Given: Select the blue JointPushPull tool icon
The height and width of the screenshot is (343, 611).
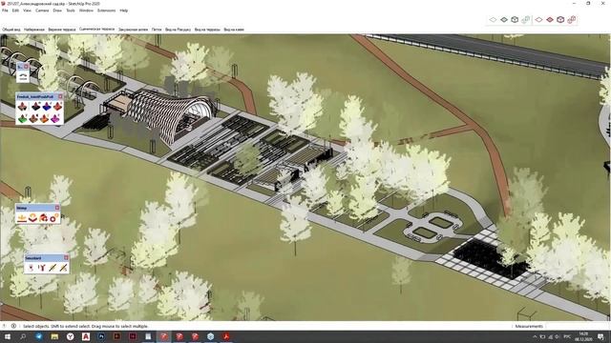Looking at the screenshot, I should point(47,106).
